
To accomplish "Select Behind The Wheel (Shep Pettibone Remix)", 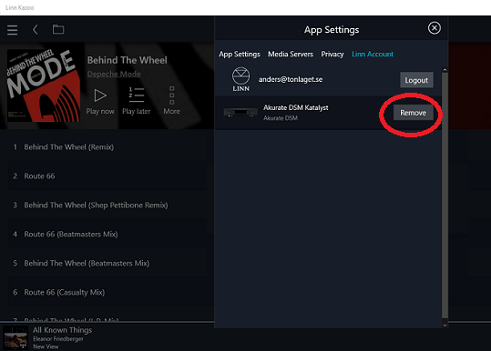I will 107,205.
